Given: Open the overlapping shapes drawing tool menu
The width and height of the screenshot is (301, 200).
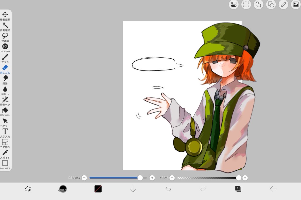Looking at the screenshot, I should (x=271, y=4).
